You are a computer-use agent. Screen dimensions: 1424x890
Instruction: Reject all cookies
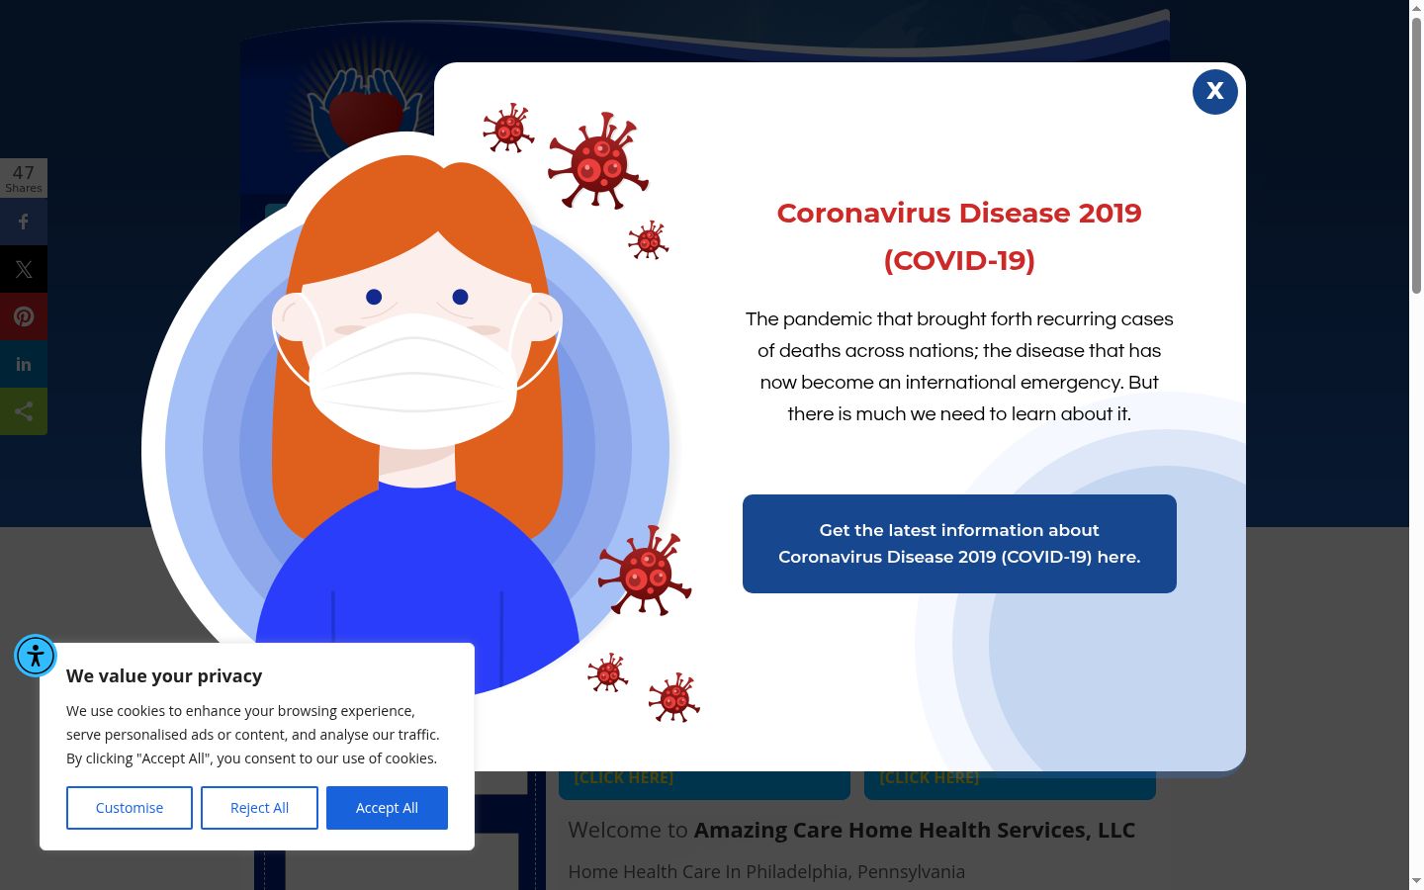[x=259, y=808]
